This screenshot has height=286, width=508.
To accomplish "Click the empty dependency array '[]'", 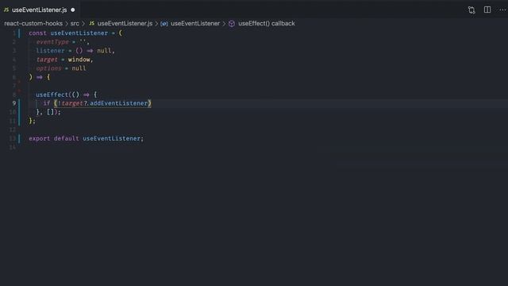I will point(50,112).
